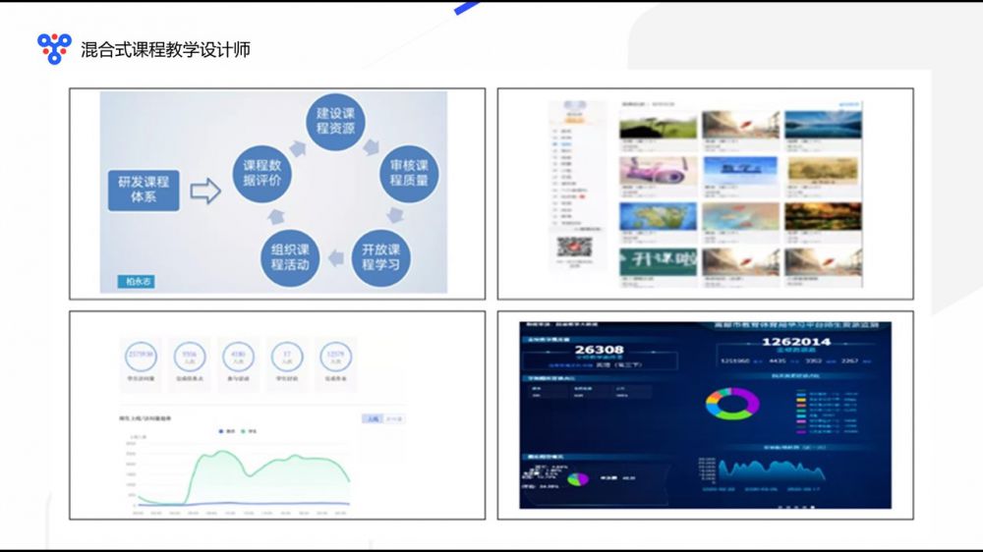Click the hollow arrow after 研发课程体系
This screenshot has width=983, height=552.
pos(204,191)
